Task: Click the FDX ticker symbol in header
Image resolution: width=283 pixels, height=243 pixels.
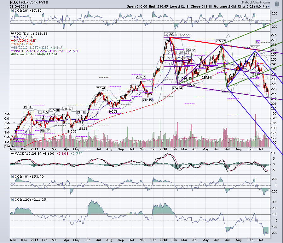Action: (14, 3)
